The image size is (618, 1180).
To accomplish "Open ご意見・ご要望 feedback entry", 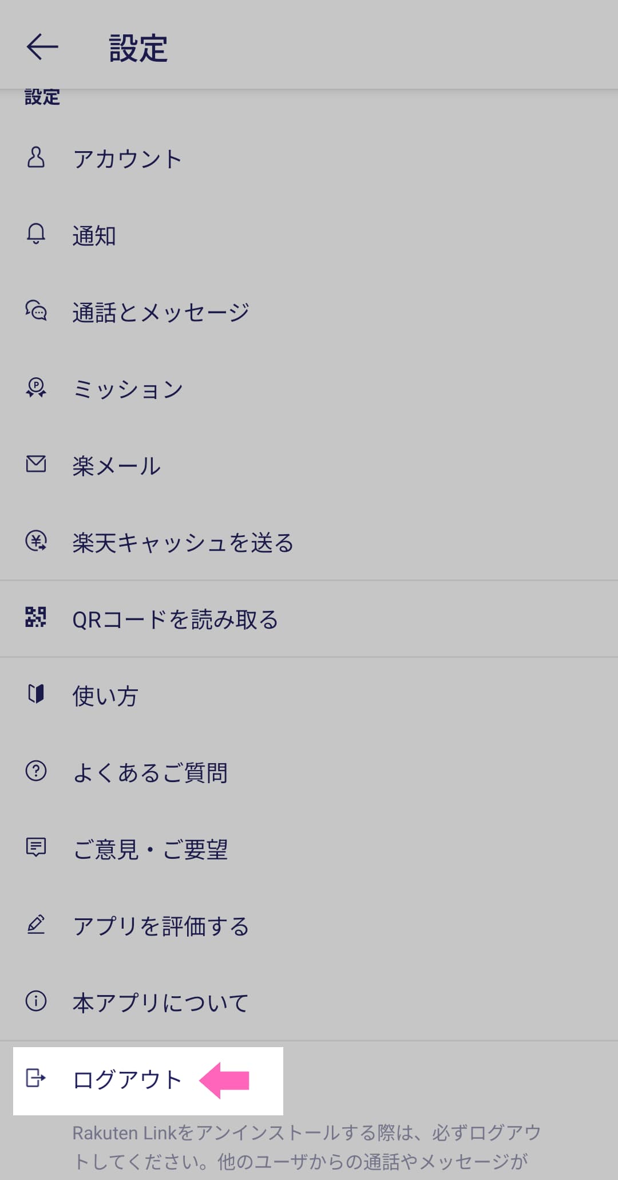I will pos(150,850).
